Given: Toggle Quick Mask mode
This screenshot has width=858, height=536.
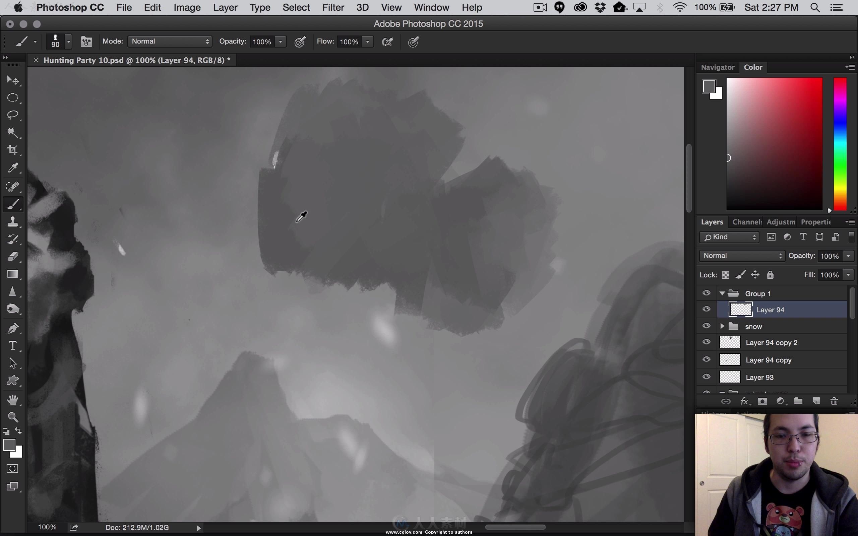Looking at the screenshot, I should (13, 469).
